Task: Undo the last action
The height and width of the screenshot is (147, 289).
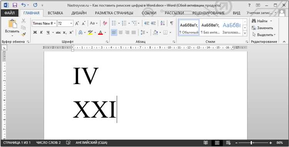Action: [24, 5]
